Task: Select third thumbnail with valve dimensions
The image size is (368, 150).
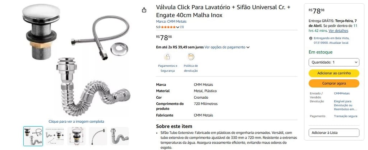Action: click(x=77, y=136)
